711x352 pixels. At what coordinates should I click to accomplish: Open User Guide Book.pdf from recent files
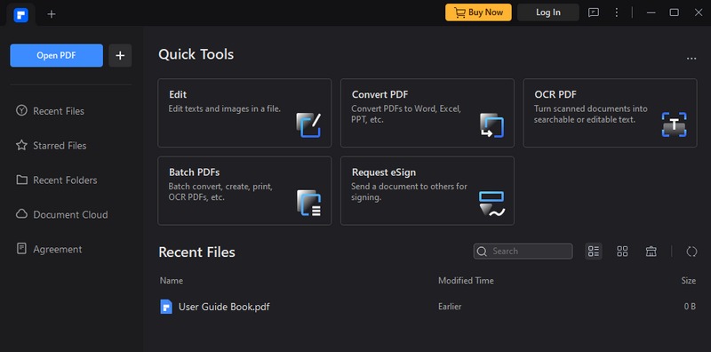(x=224, y=307)
